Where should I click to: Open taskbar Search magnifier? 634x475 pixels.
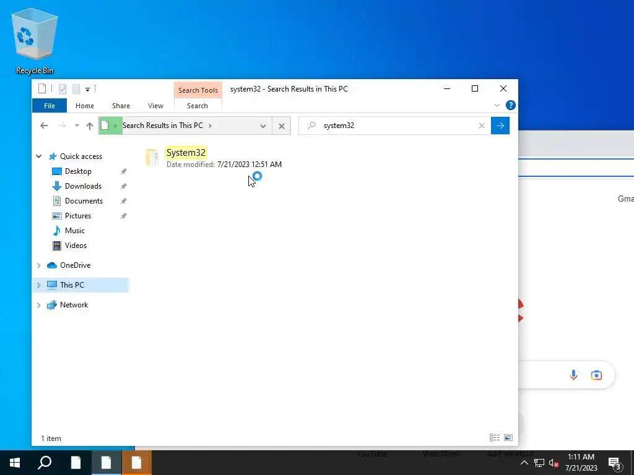[45, 463]
